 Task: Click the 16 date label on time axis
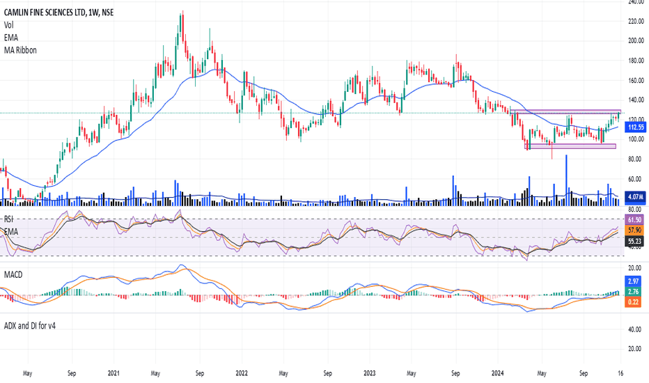(x=620, y=373)
